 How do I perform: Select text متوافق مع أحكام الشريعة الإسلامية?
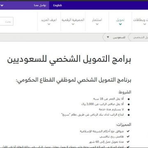pyautogui.click(x=102, y=131)
